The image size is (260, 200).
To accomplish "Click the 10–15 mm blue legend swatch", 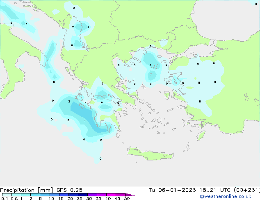I will point(55,195).
